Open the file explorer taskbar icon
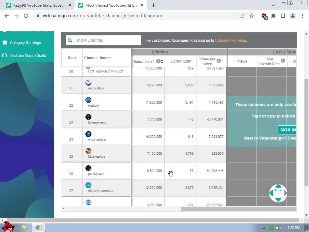The image size is (309, 232). pyautogui.click(x=24, y=228)
